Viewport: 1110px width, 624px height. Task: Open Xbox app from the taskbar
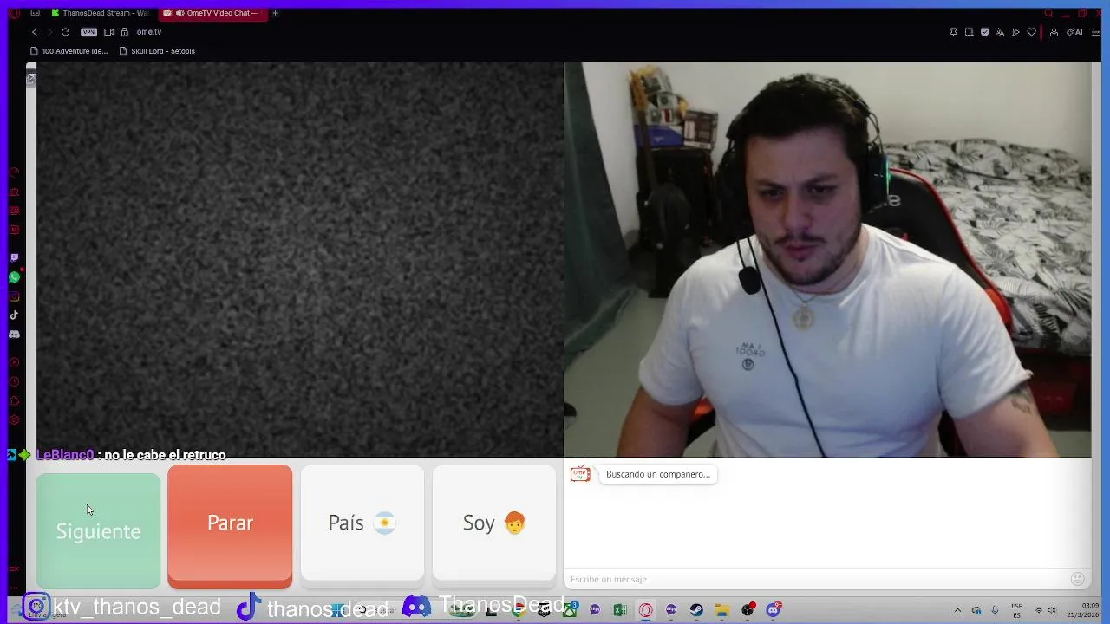pos(570,610)
